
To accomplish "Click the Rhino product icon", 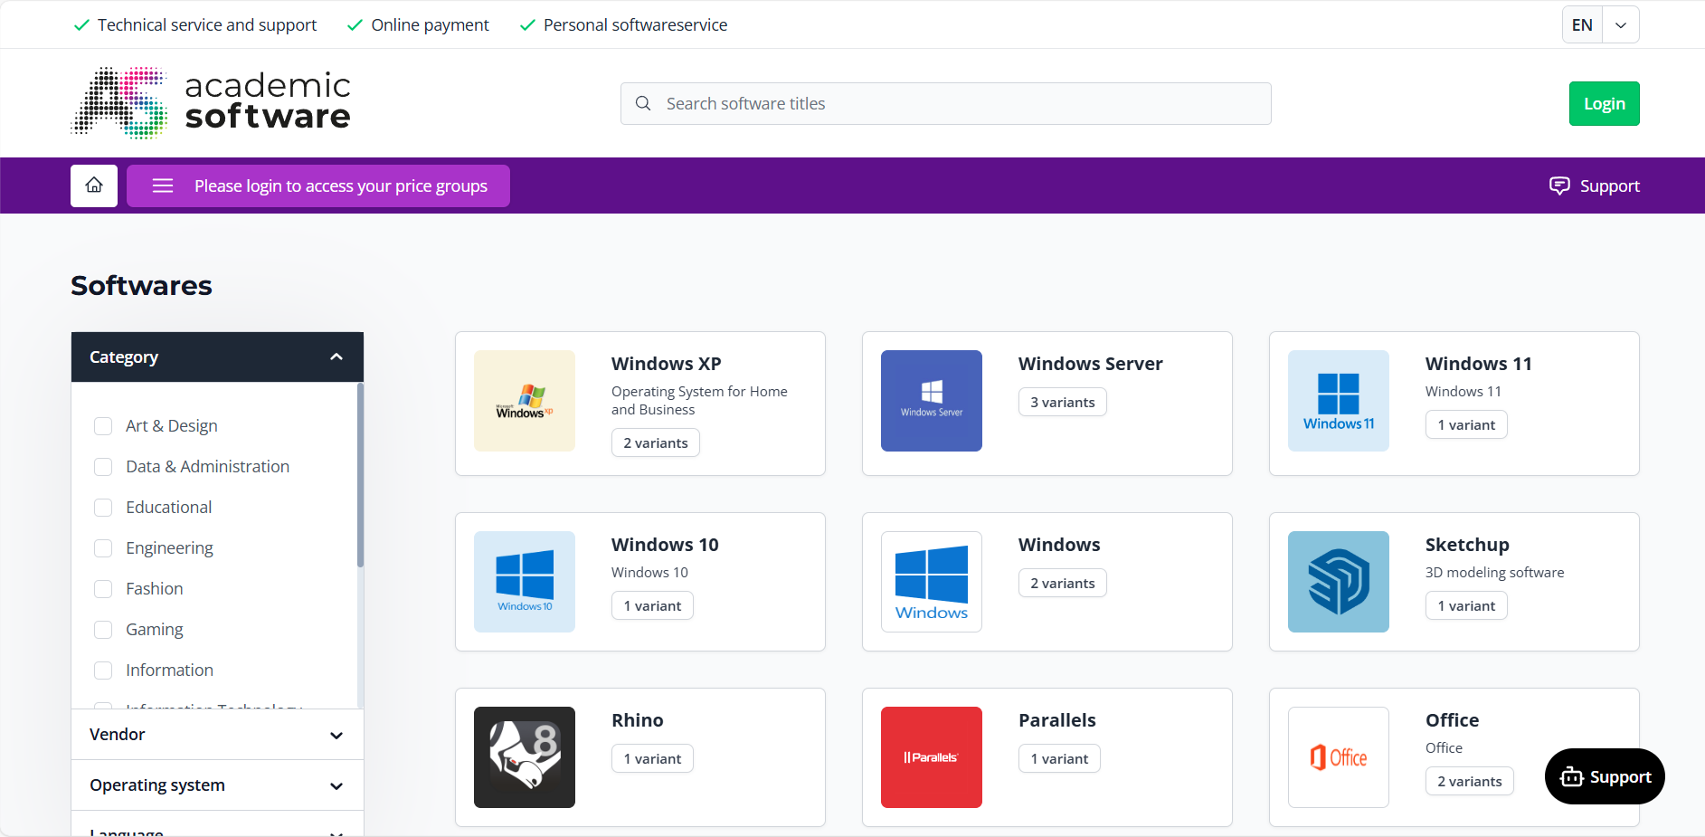I will tap(524, 757).
